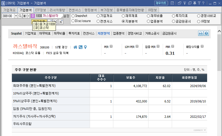The height and width of the screenshot is (136, 222).
Task: Click the speaker sound icon
Action: pos(25,16)
